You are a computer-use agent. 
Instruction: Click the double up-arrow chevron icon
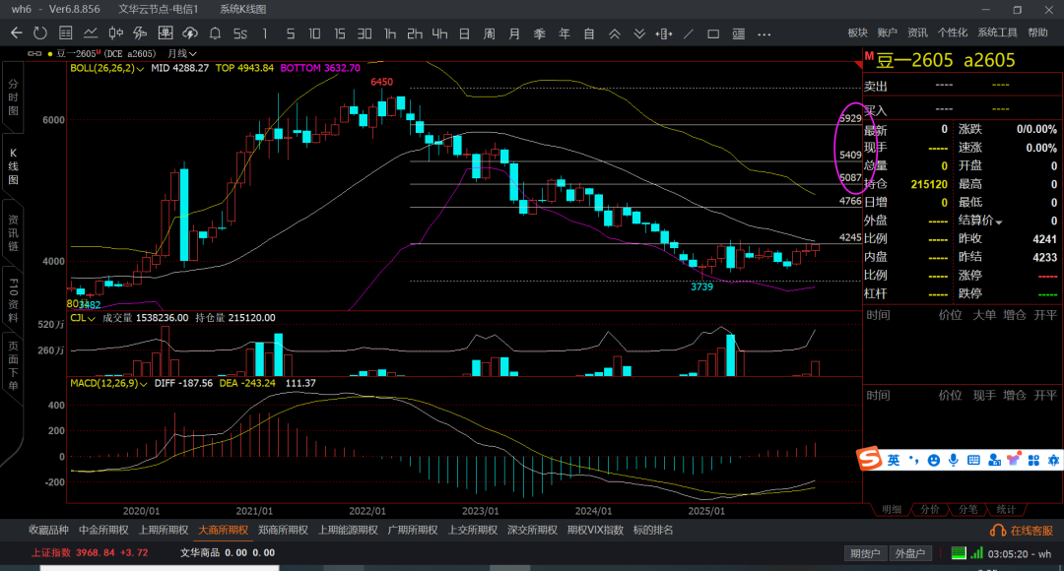click(615, 33)
